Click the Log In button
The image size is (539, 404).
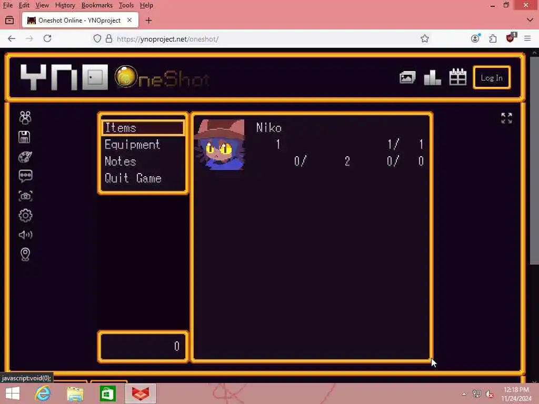[x=492, y=78]
